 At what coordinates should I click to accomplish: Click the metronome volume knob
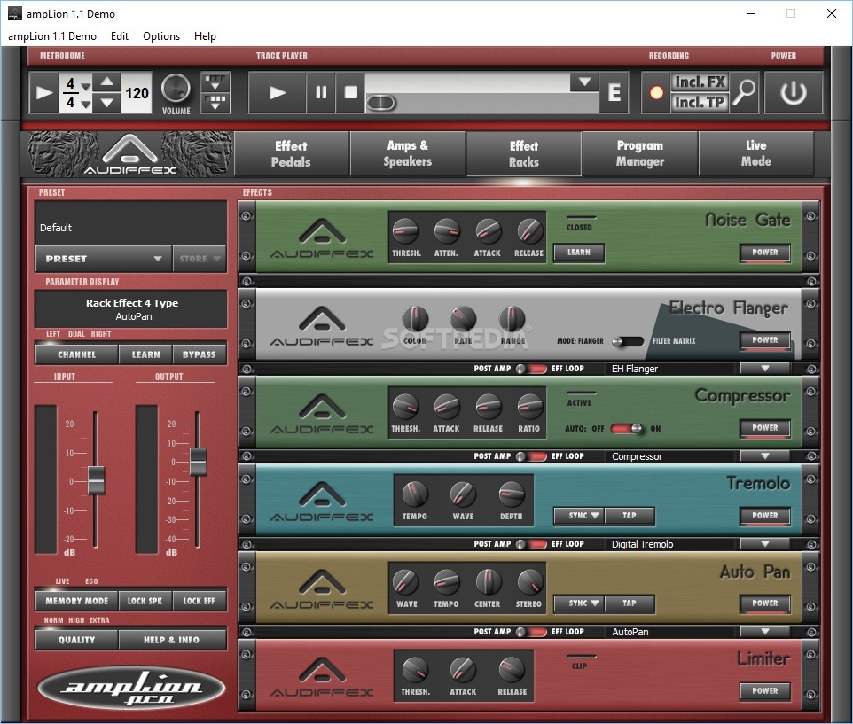pos(176,88)
